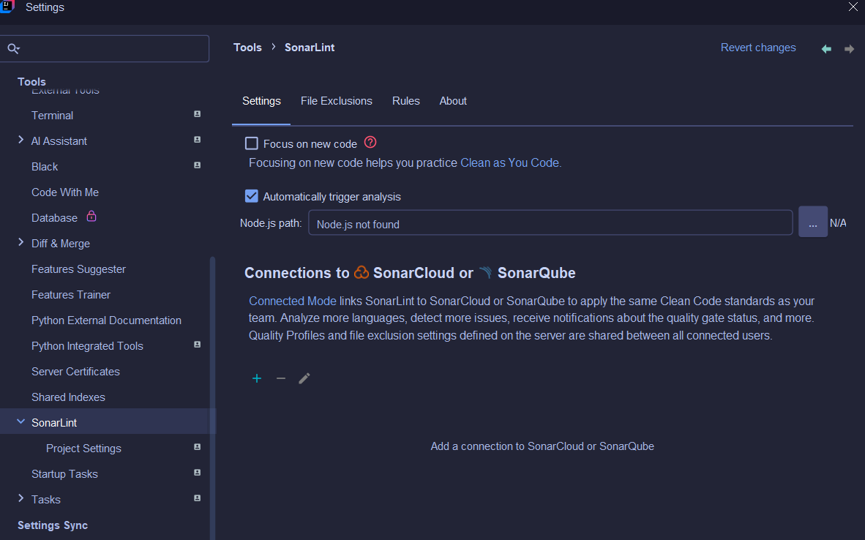This screenshot has width=865, height=540.
Task: Expand the Tasks tree node
Action: click(x=21, y=498)
